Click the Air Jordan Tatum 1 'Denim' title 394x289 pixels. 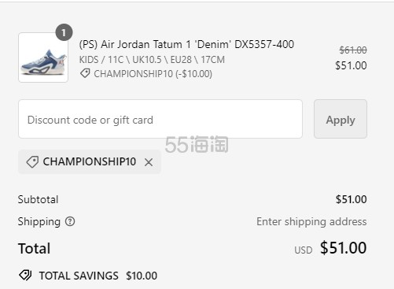coord(186,44)
